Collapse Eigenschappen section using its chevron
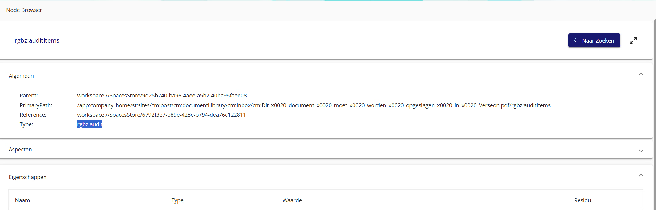The image size is (656, 210). pos(641,175)
